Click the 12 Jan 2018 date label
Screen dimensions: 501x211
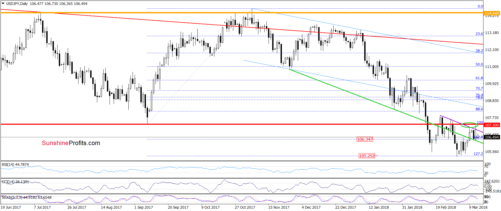379,207
